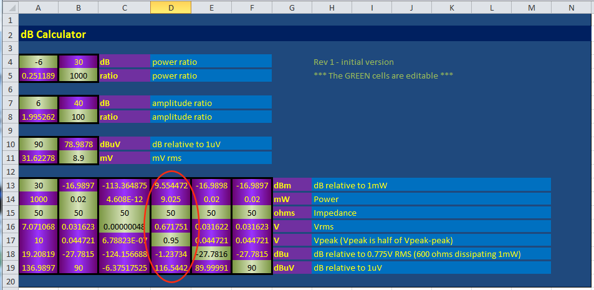This screenshot has width=594, height=290.
Task: Edit the impedance cell in column F
Action: [x=252, y=213]
